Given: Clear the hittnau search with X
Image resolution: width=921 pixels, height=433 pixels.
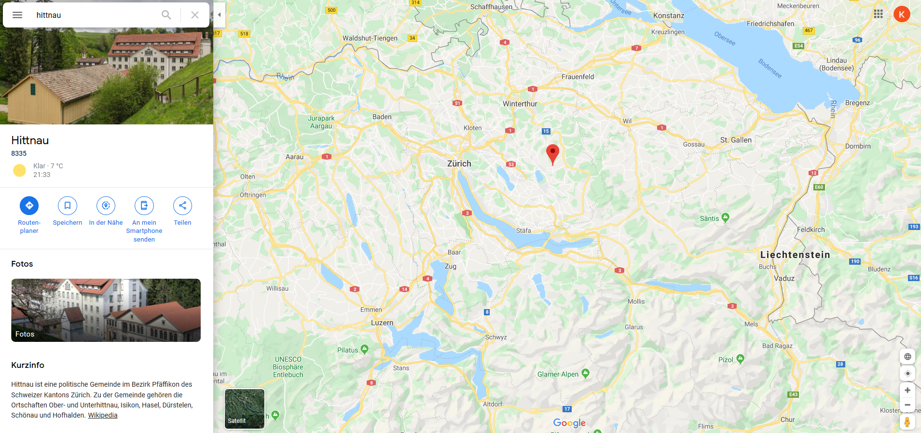Looking at the screenshot, I should (x=195, y=15).
